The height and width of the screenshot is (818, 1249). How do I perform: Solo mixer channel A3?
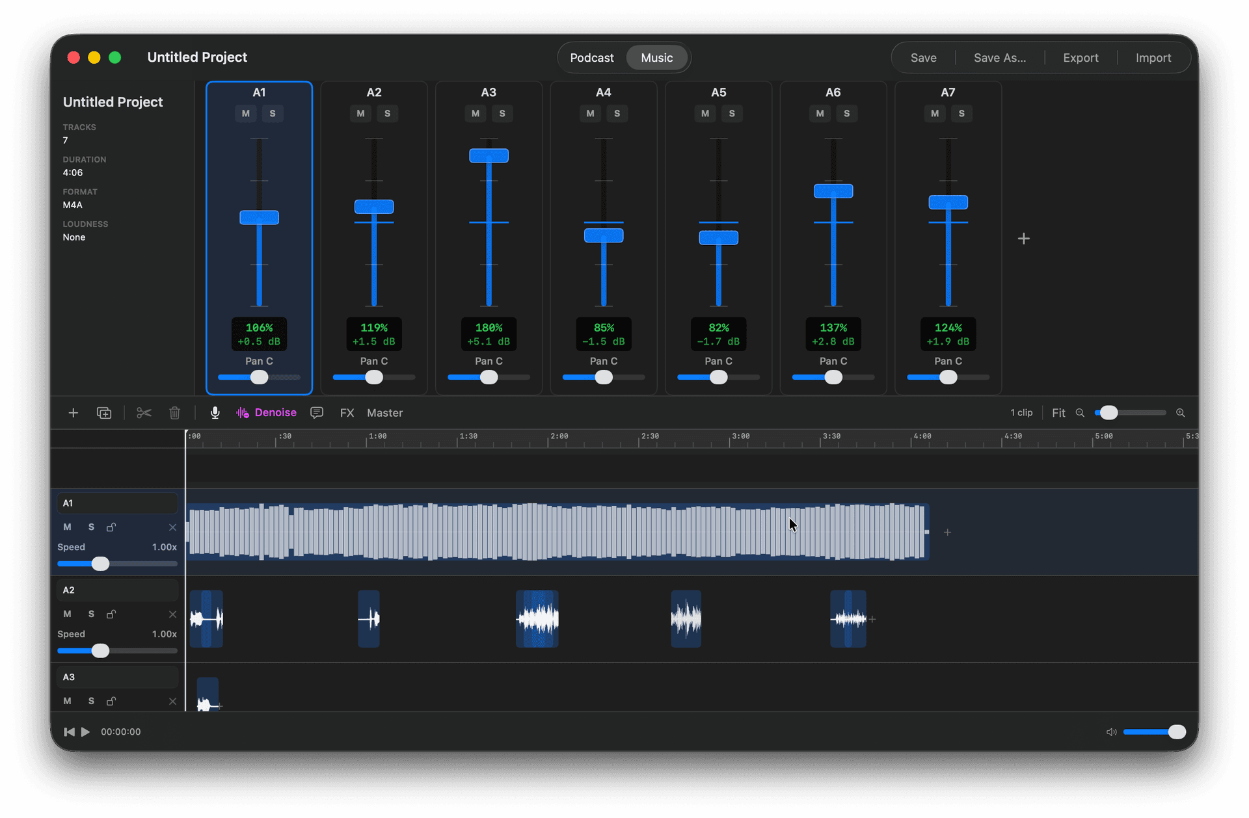click(x=502, y=114)
